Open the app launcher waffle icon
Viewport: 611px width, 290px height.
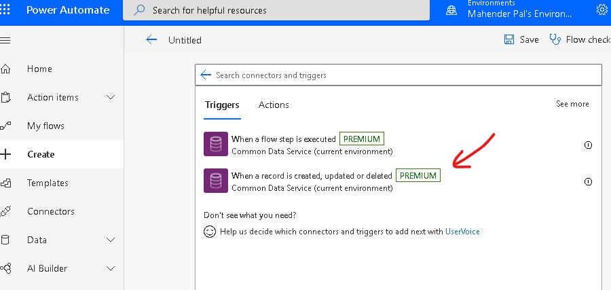5,10
